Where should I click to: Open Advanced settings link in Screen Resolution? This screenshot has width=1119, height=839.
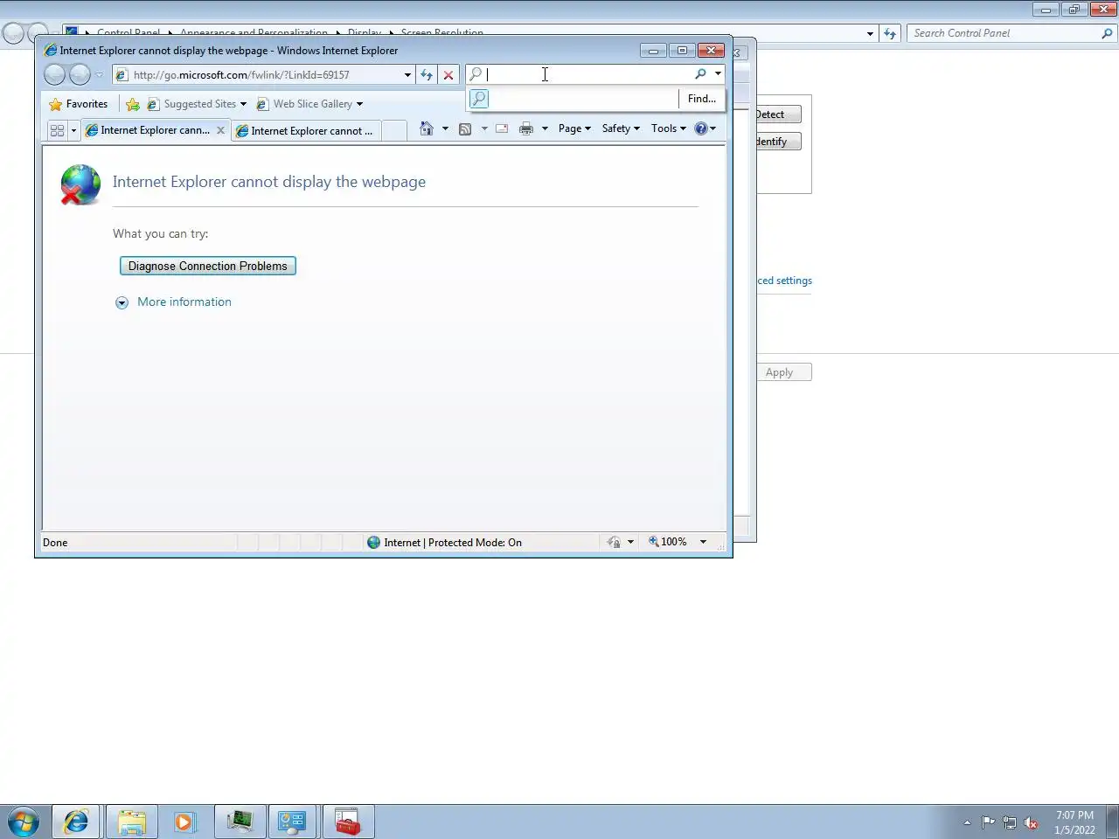click(784, 281)
